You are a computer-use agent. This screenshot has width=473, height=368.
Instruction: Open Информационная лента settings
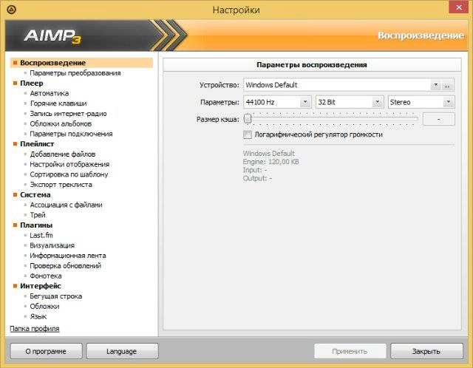pos(68,256)
